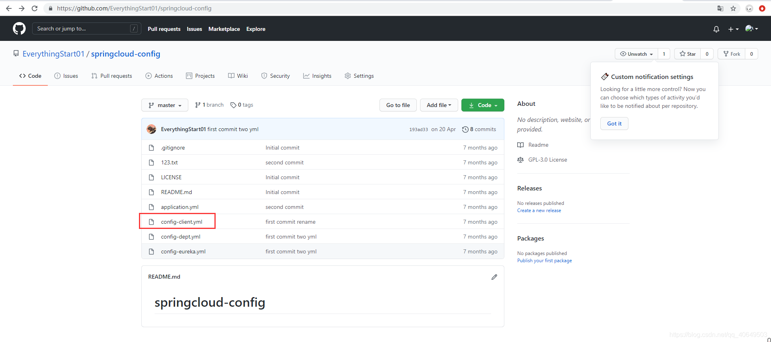This screenshot has height=342, width=771.
Task: Open the Actions tab
Action: click(x=159, y=76)
